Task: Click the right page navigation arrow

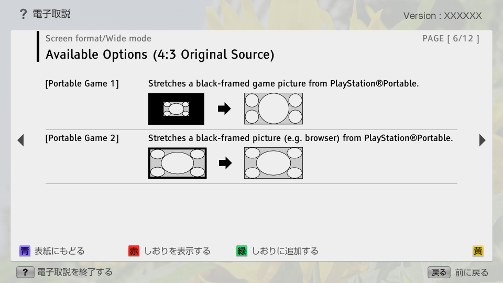Action: [482, 140]
